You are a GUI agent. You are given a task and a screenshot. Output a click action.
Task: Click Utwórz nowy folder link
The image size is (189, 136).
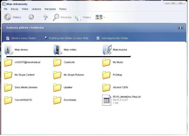23,38
